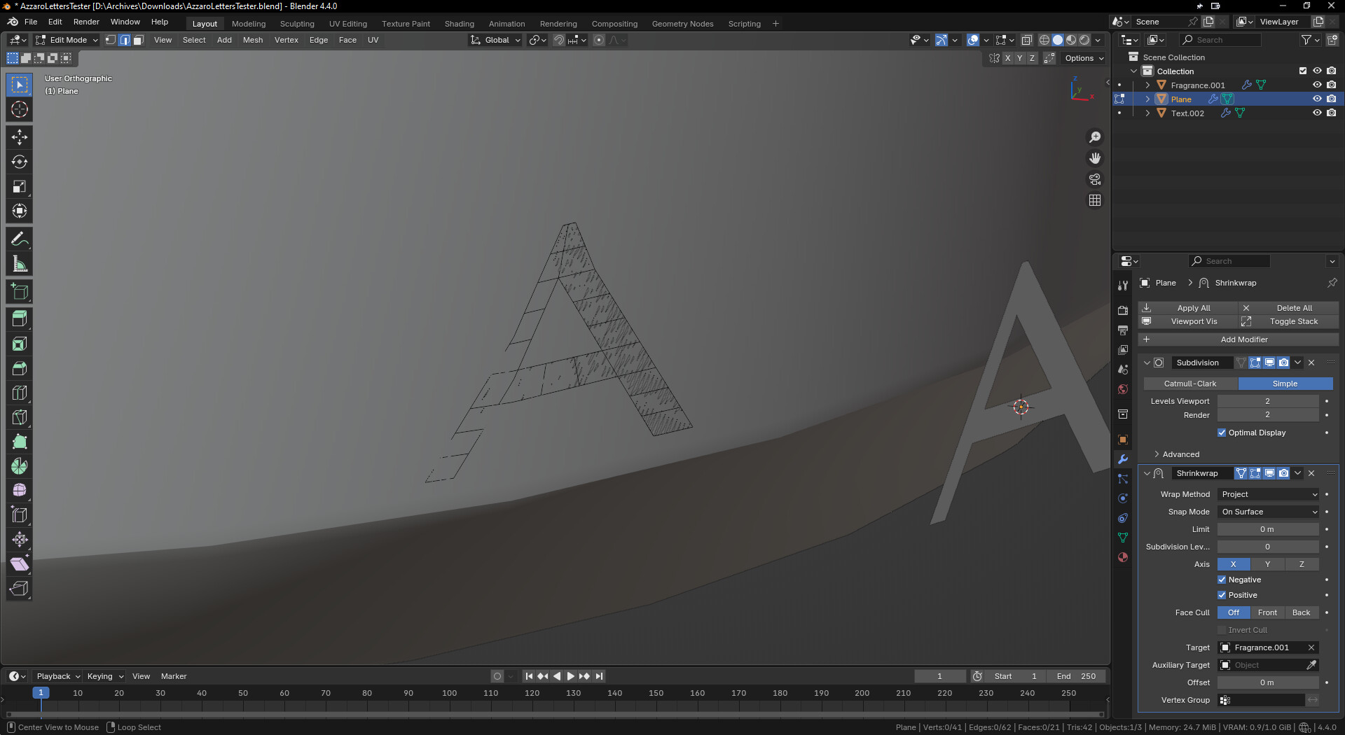This screenshot has height=735, width=1345.
Task: Select the Scale tool
Action: tap(20, 186)
